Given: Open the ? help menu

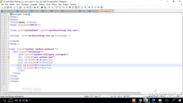Looking at the screenshot, I should coord(78,5).
